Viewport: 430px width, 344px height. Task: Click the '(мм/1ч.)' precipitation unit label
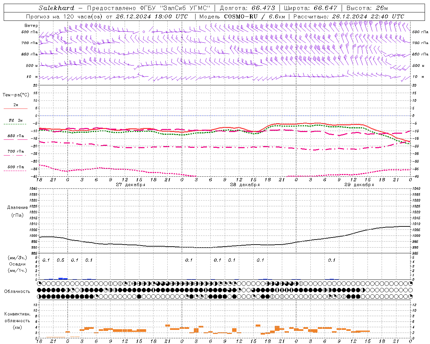click(17, 270)
